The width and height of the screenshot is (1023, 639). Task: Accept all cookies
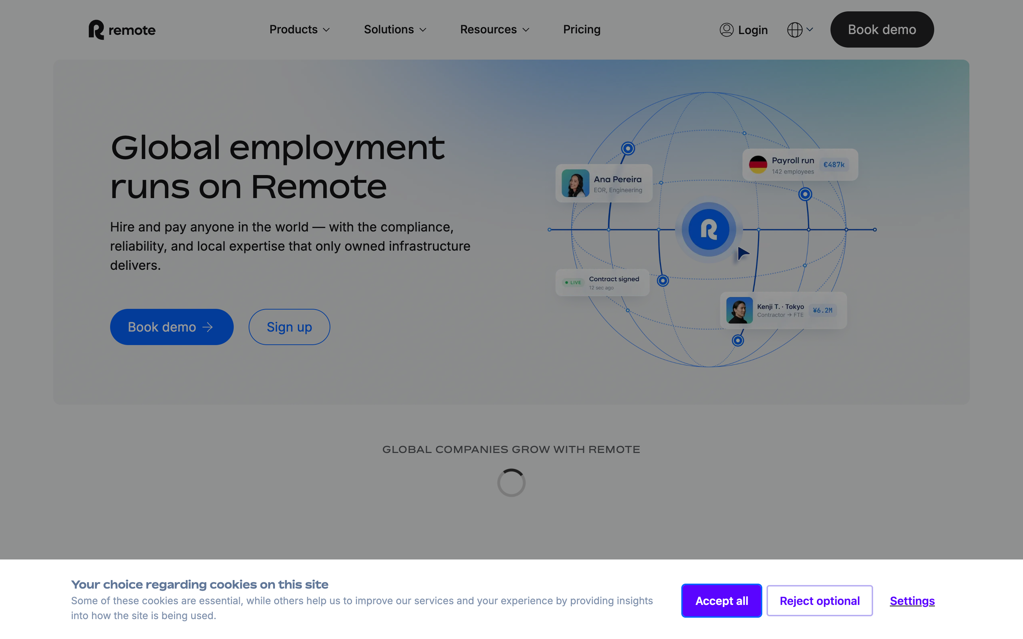click(721, 601)
